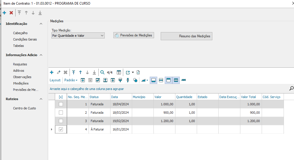
Task: Open the Tipo Medição dropdown
Action: [78, 36]
